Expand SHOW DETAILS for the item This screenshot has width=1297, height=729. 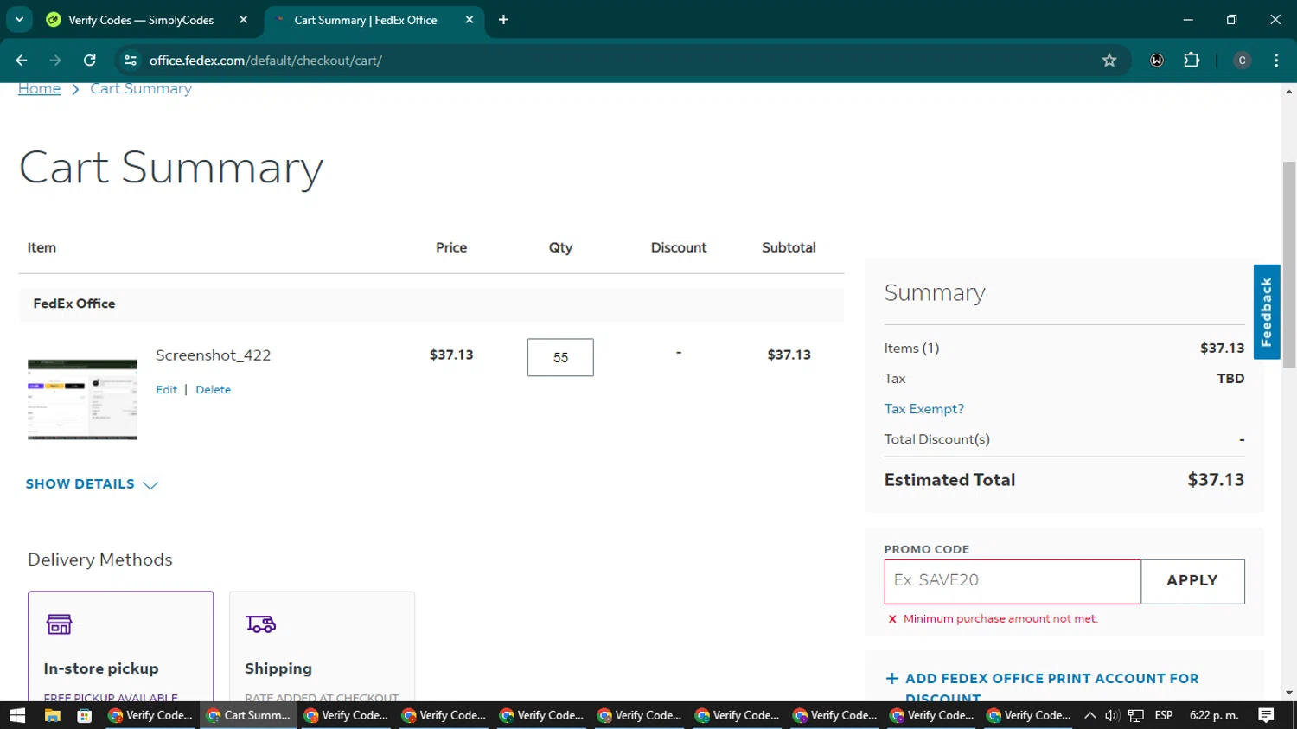[x=92, y=484]
